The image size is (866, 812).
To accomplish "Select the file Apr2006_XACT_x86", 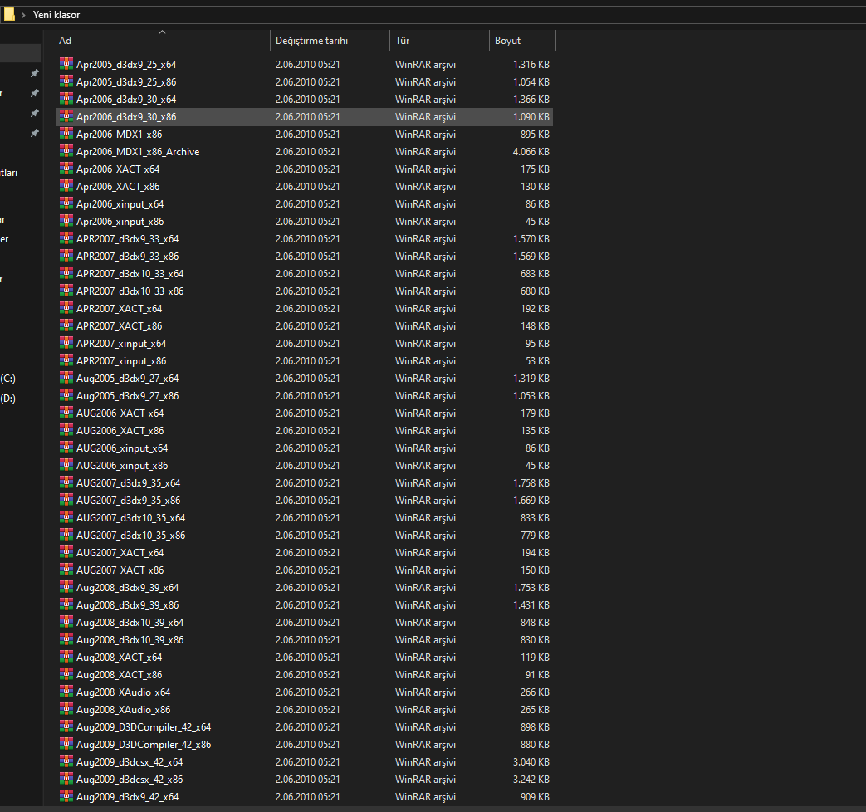I will (x=305, y=186).
